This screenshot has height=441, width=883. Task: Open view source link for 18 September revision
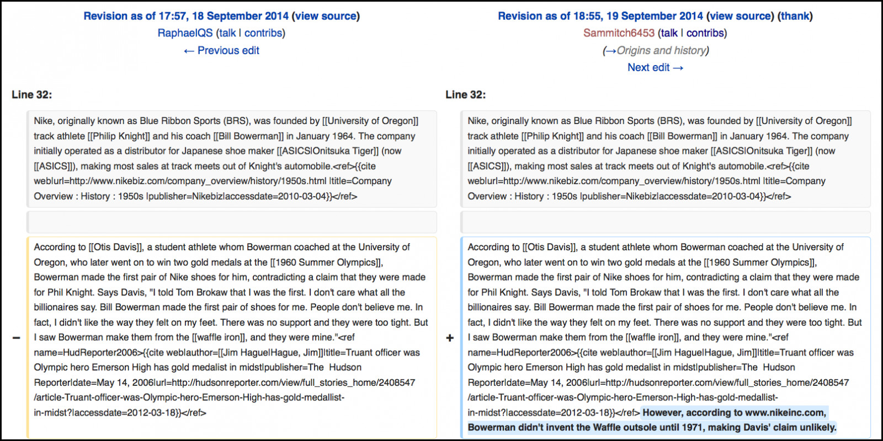[x=326, y=16]
